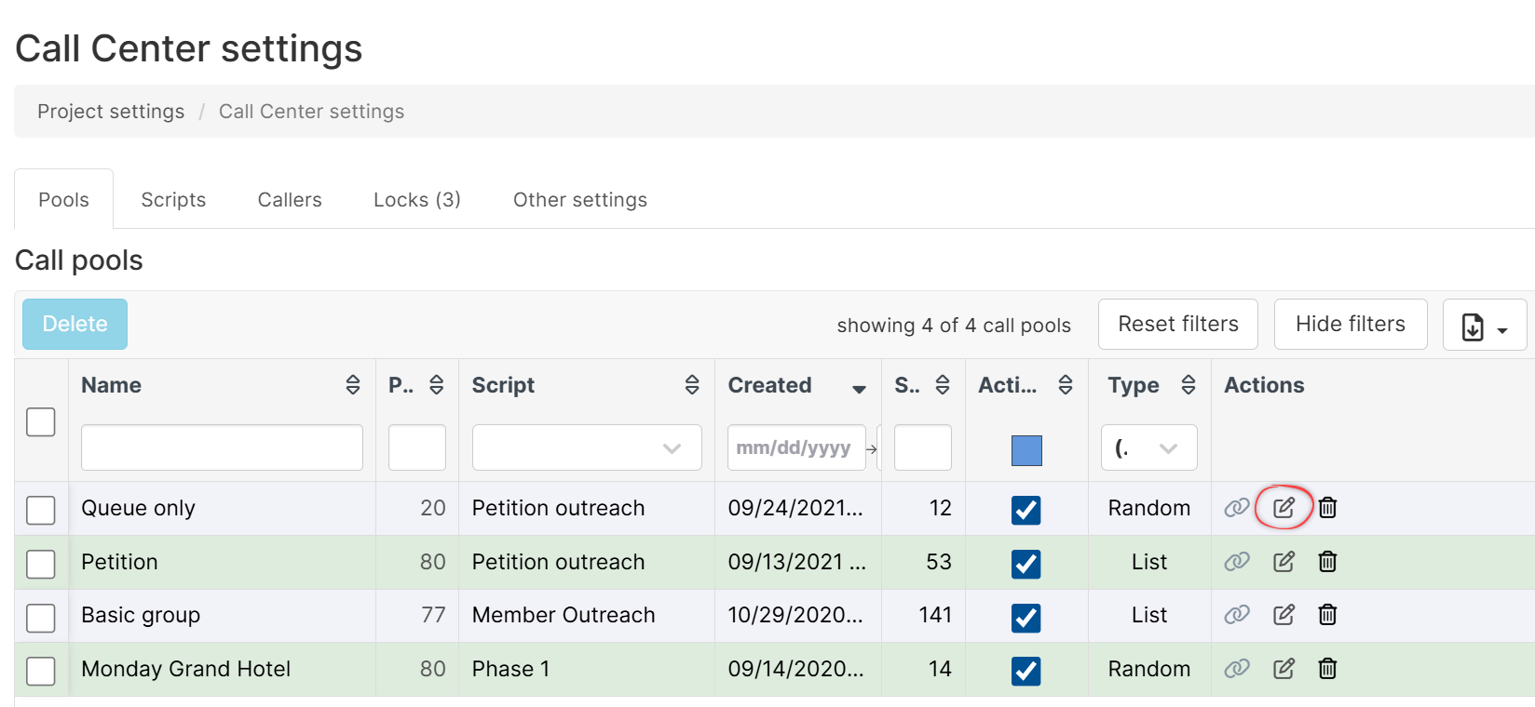Open the export download dropdown
The height and width of the screenshot is (707, 1535).
coord(1485,325)
